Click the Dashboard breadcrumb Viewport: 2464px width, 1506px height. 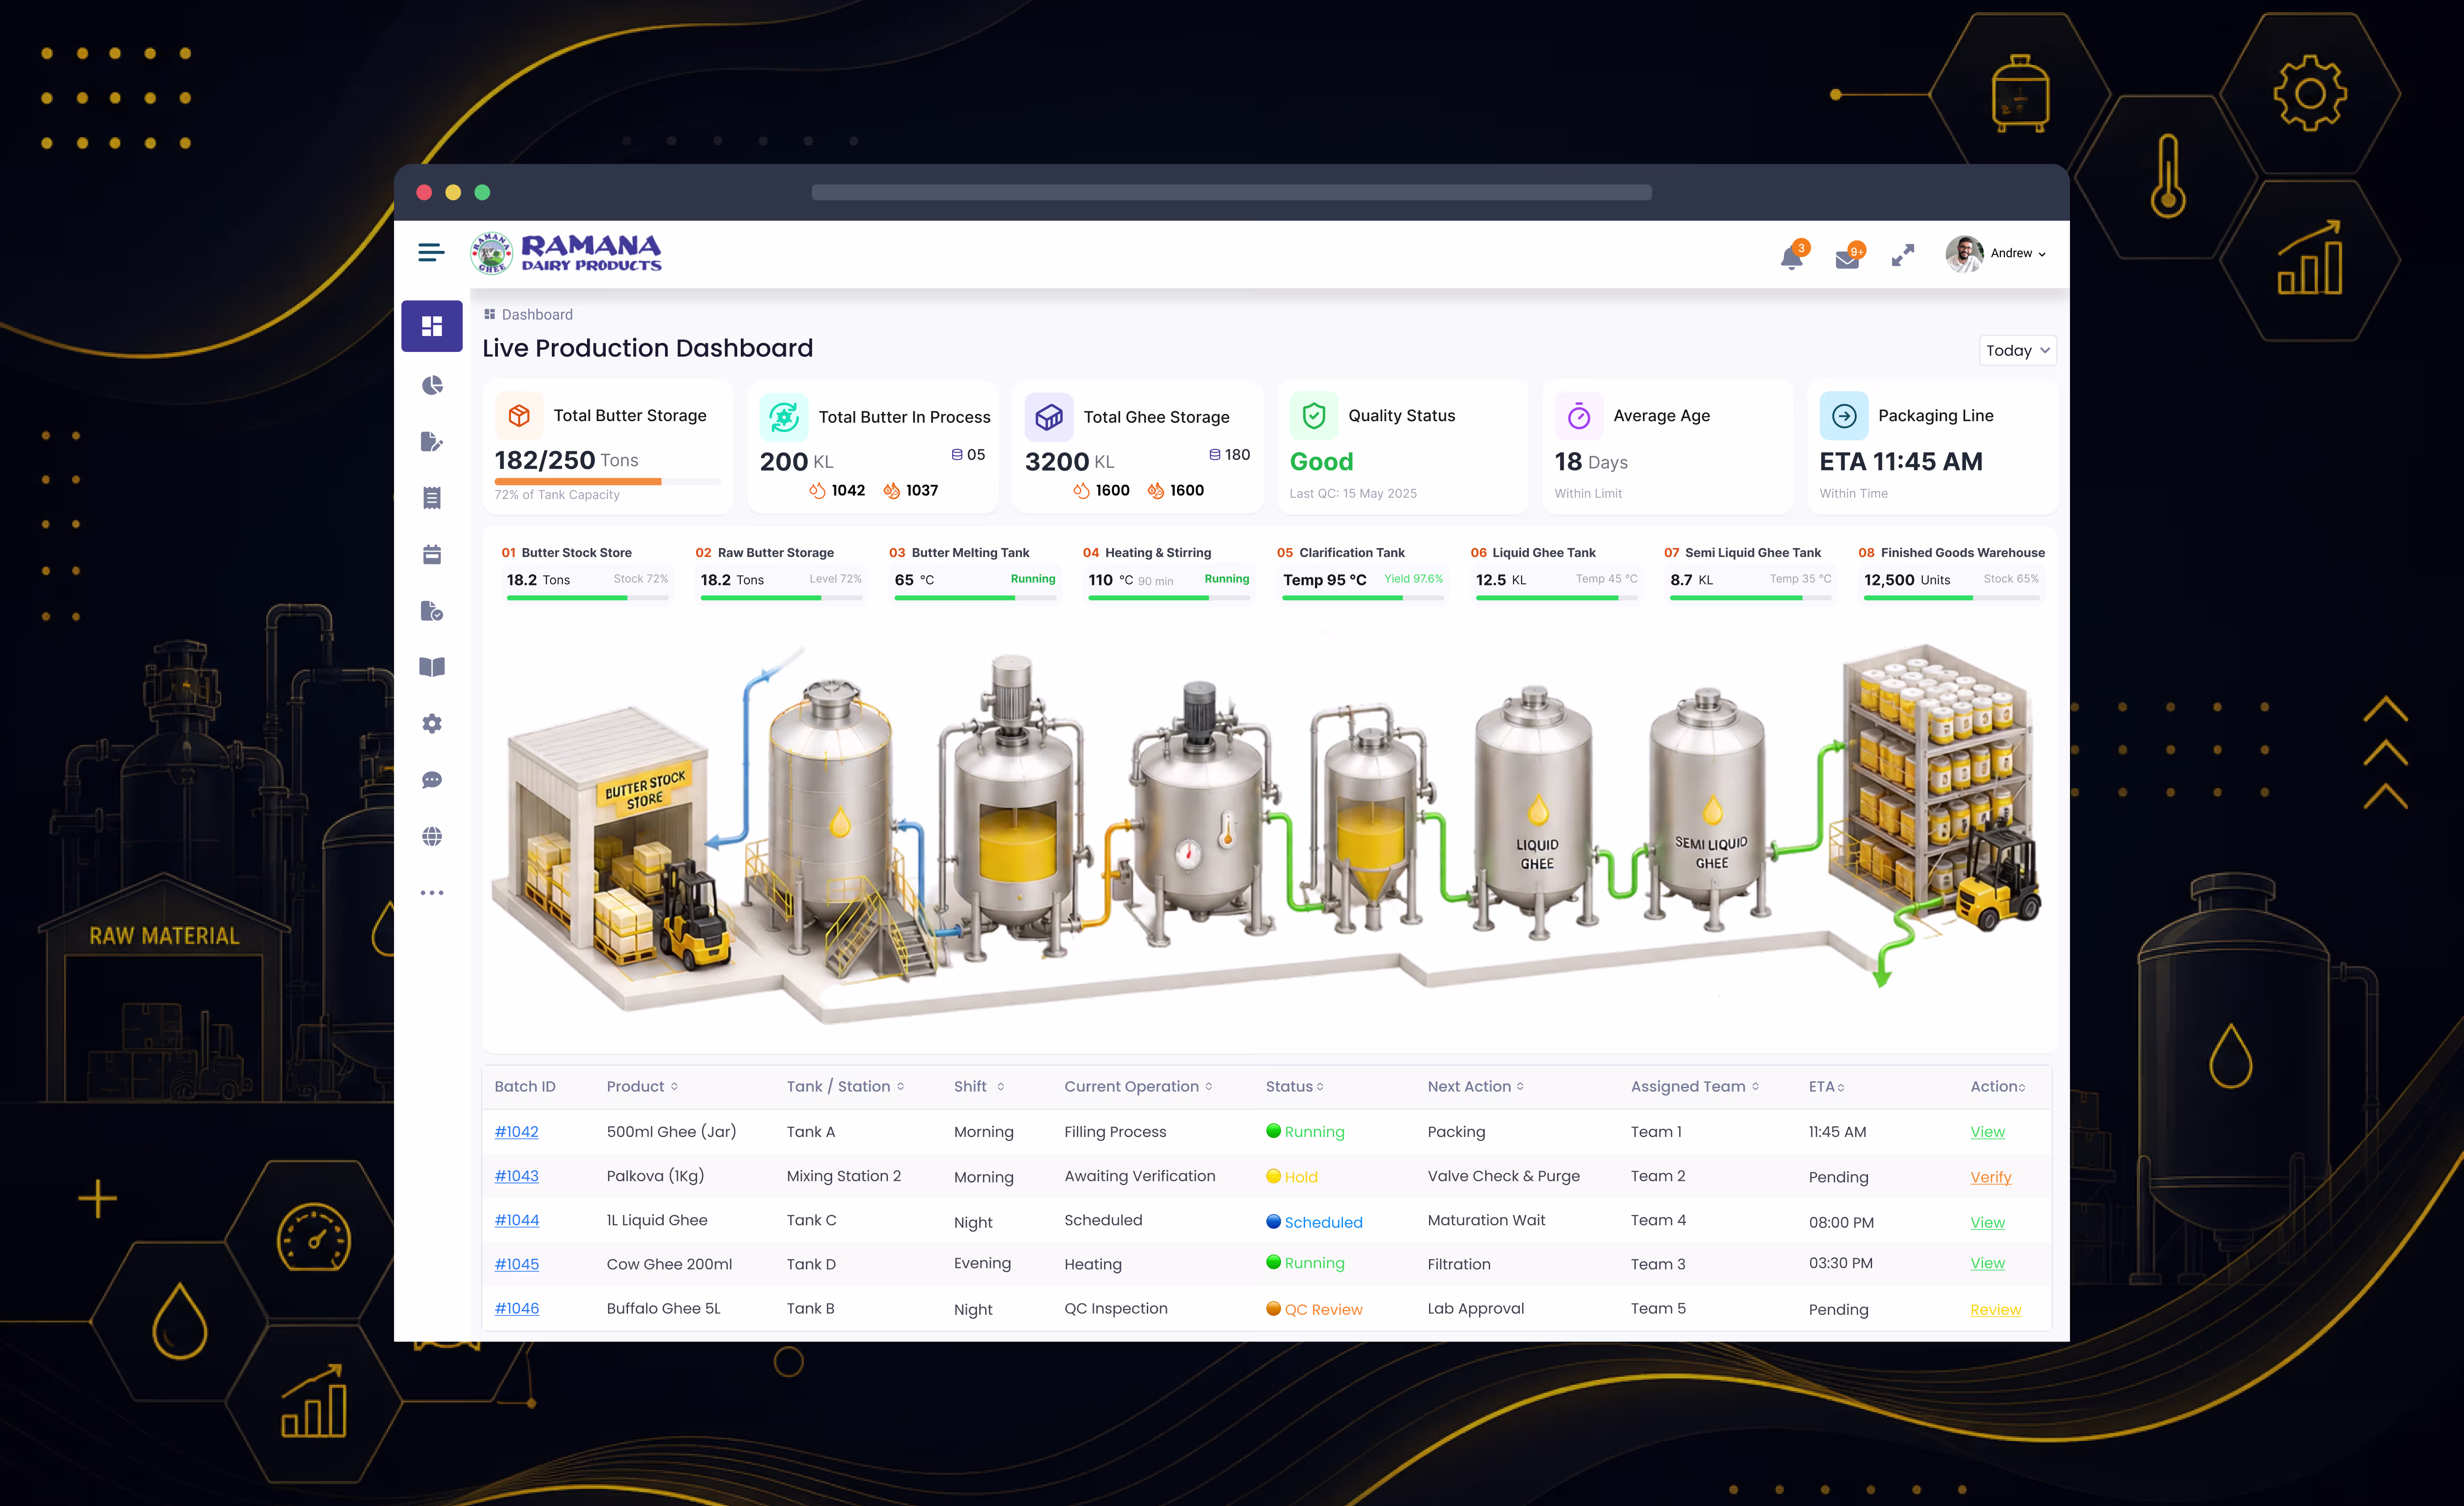point(528,315)
